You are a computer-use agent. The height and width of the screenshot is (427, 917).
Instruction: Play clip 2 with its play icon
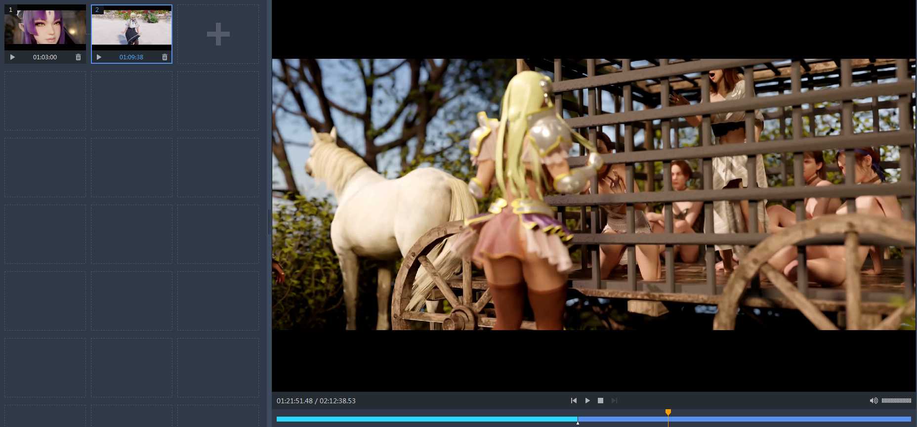click(x=99, y=57)
